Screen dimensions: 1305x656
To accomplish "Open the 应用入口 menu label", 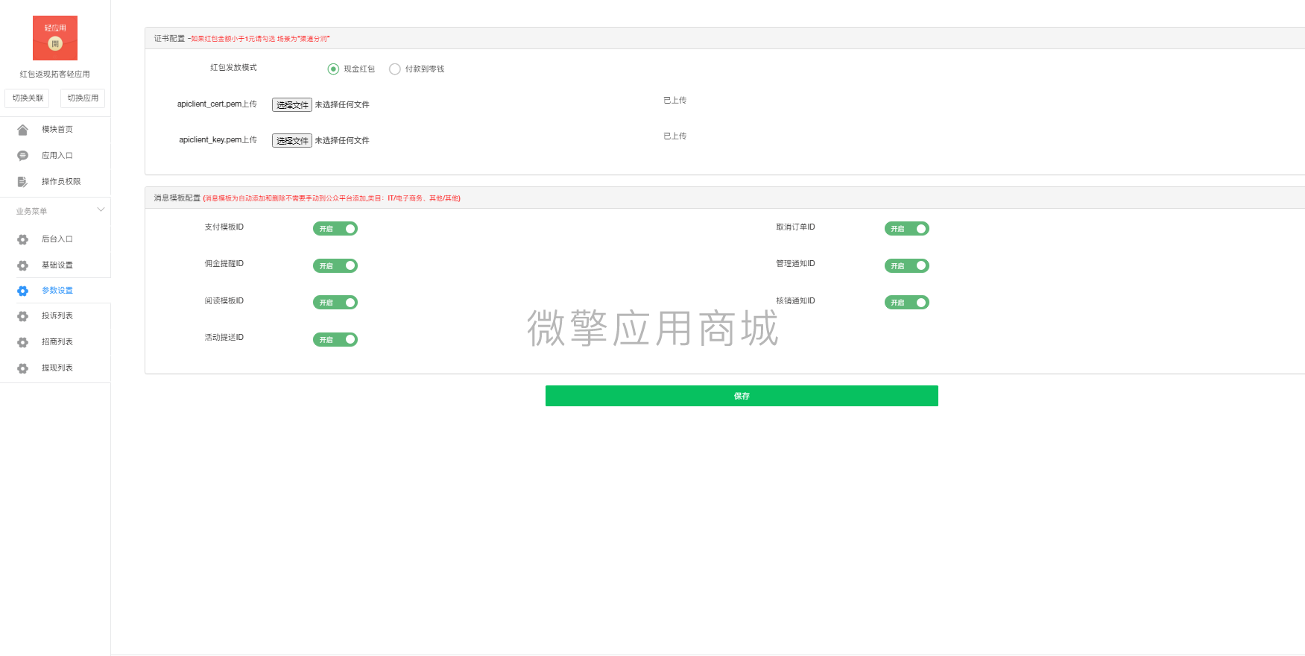I will click(57, 156).
